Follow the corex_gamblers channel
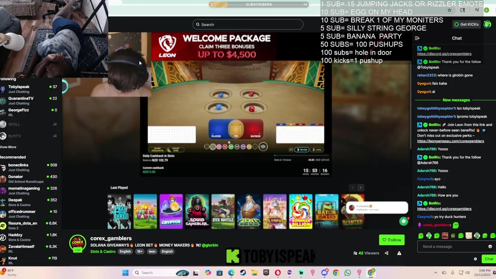The image size is (496, 279). tap(392, 240)
